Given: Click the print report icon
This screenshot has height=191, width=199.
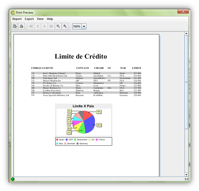Looking at the screenshot, I should (21, 26).
